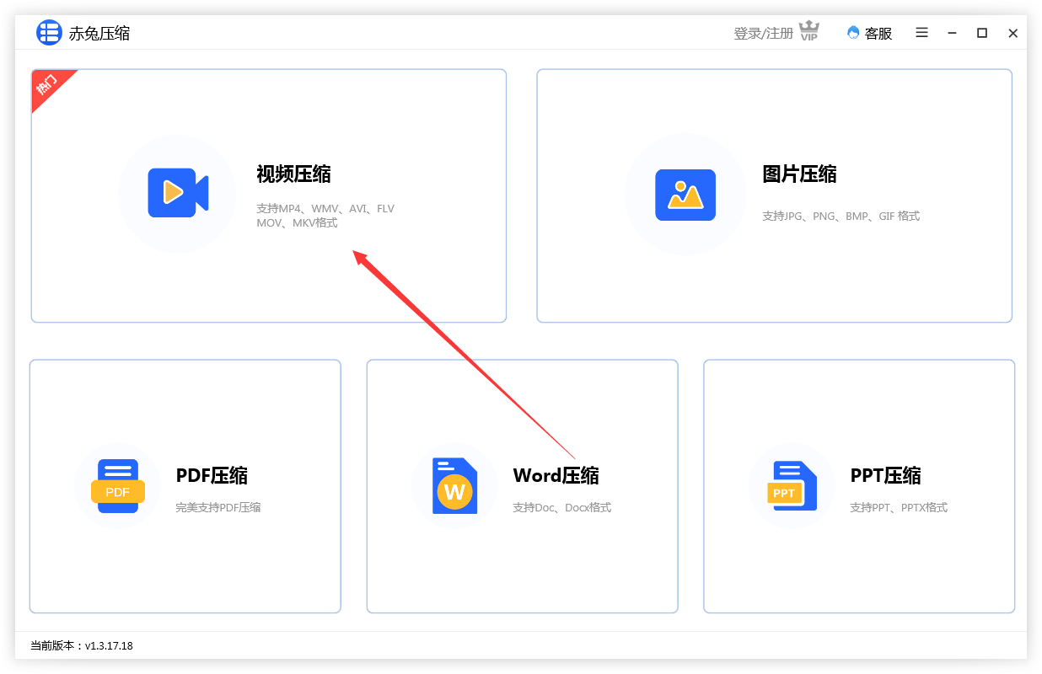Select the PPT压缩 presentation icon

[792, 486]
